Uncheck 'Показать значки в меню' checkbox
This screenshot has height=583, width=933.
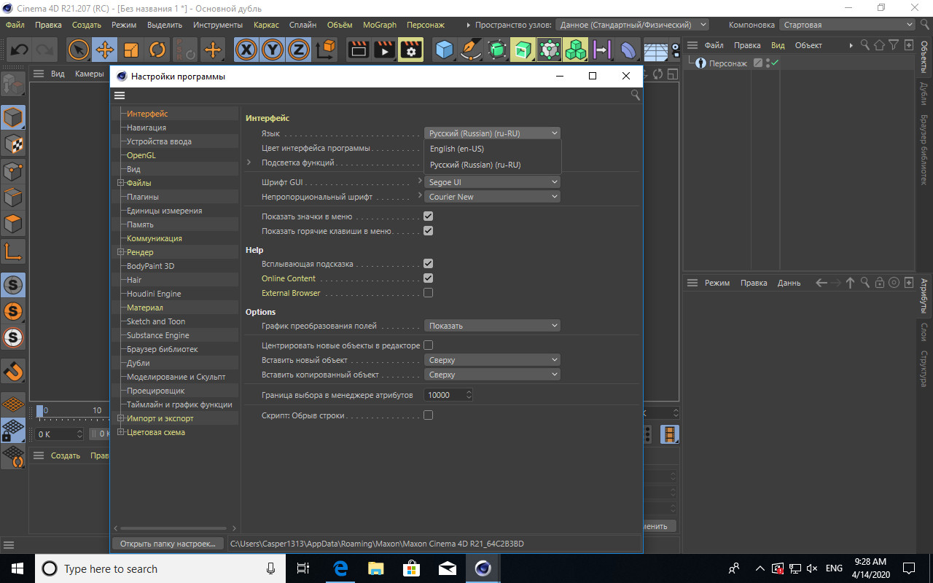point(428,216)
